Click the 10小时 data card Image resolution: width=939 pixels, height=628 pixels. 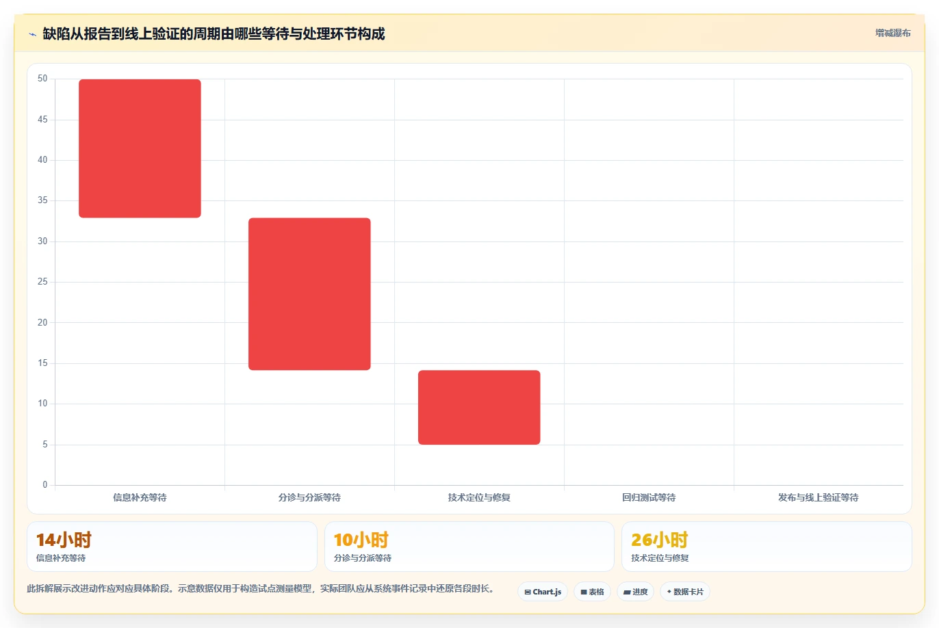[x=469, y=547]
